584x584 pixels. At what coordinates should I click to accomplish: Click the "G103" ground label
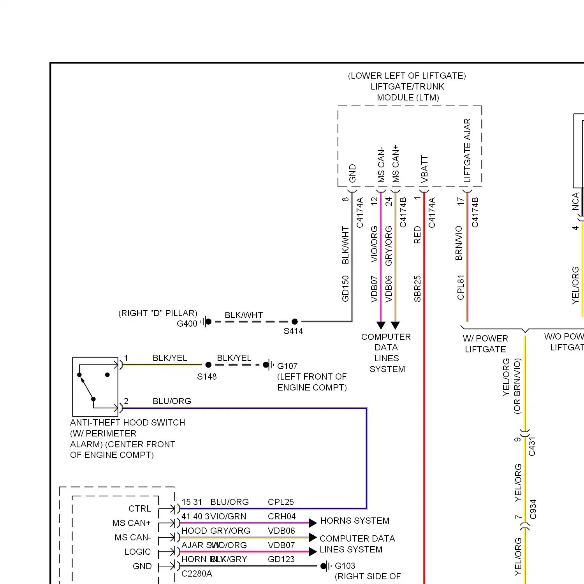tap(345, 566)
